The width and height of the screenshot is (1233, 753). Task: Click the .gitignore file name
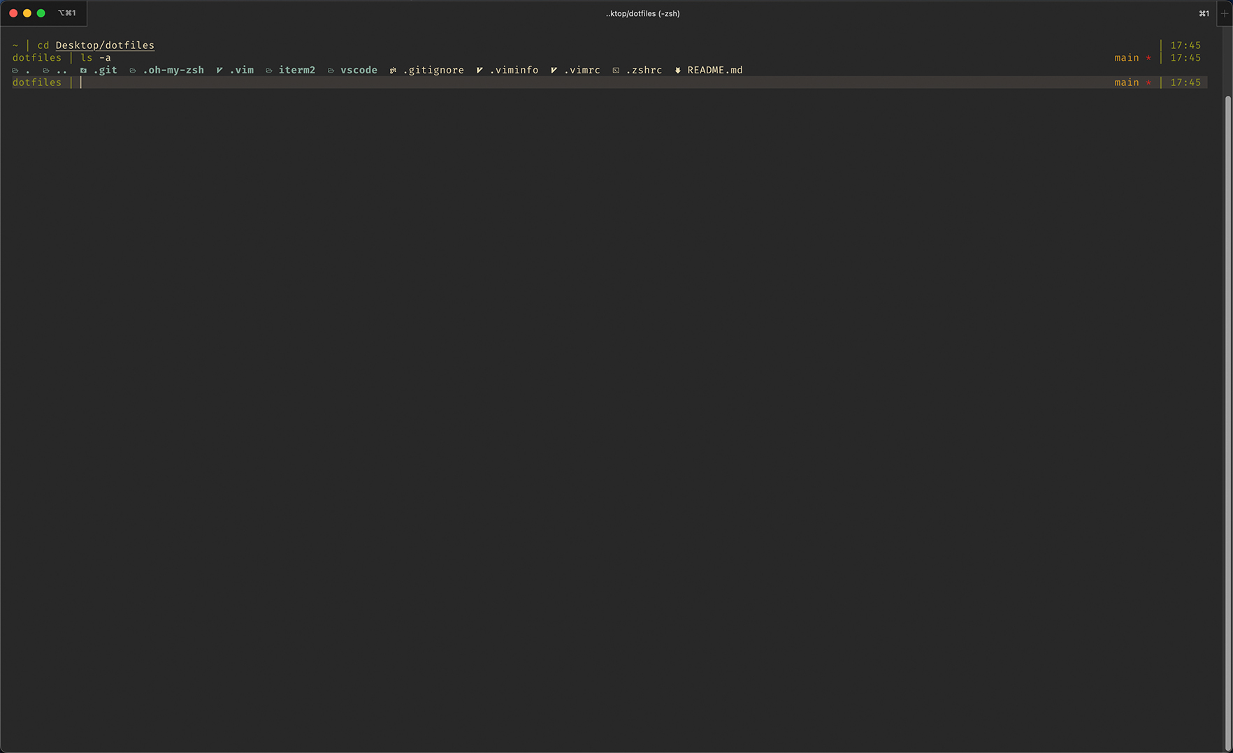tap(433, 70)
